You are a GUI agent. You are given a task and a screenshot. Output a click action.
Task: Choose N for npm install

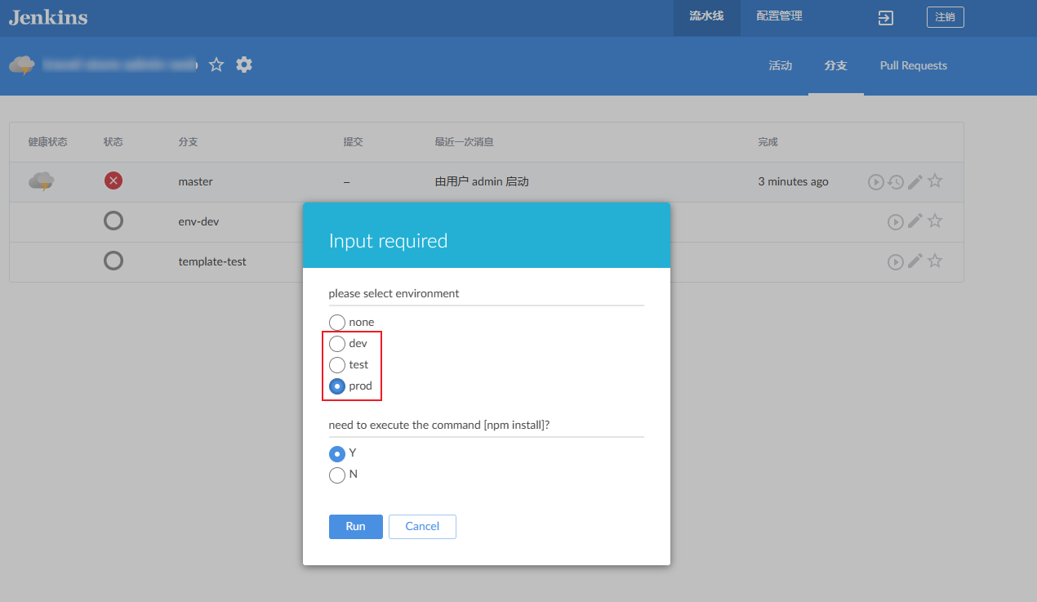click(336, 475)
